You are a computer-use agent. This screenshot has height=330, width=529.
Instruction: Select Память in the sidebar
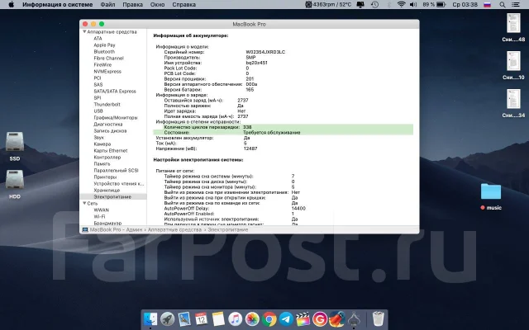coord(102,163)
